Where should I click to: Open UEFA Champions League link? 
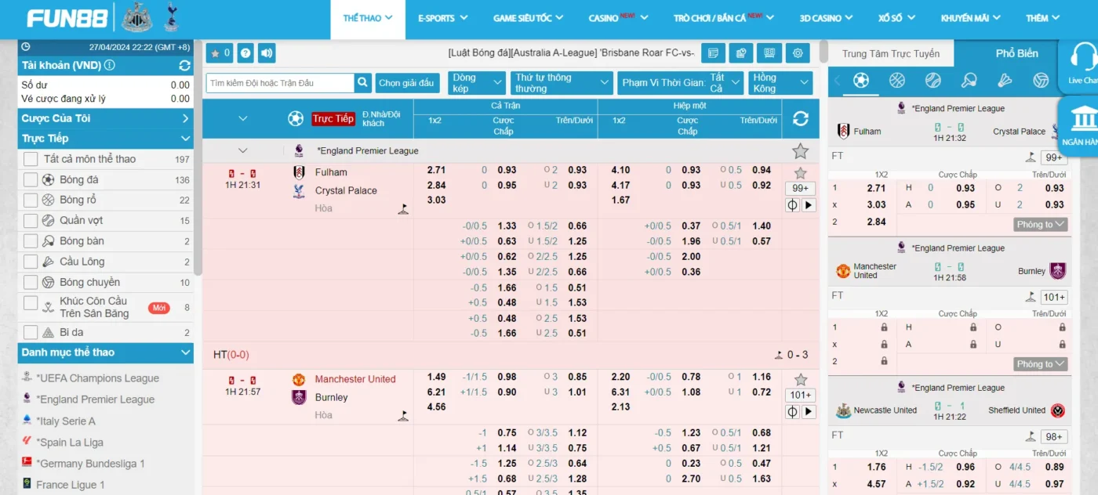pyautogui.click(x=97, y=378)
